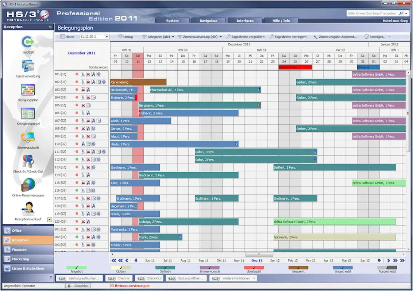413x291 pixels.
Task: Open Kategoriespiegel in the sidebar
Action: [28, 114]
